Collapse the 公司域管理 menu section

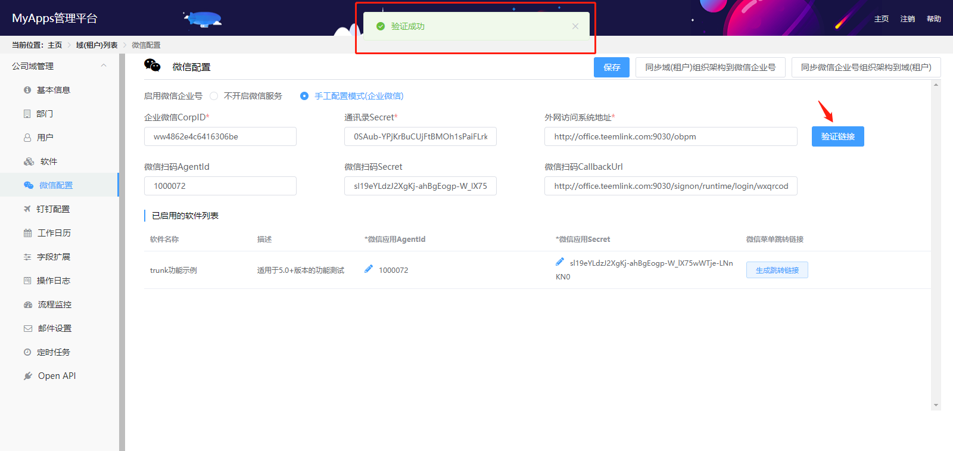pyautogui.click(x=104, y=66)
